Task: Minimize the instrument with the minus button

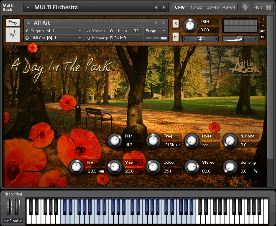Action: pos(263,25)
